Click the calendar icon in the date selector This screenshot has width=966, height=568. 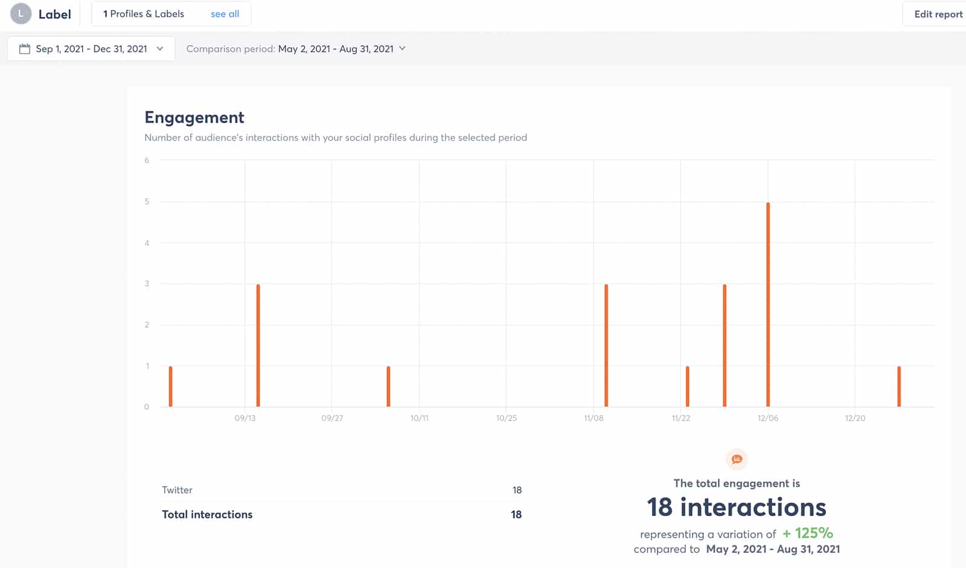pos(25,48)
